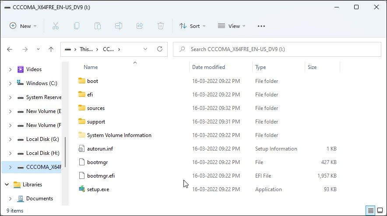Click 'Setup Information' type of autorun.inf

coord(276,149)
